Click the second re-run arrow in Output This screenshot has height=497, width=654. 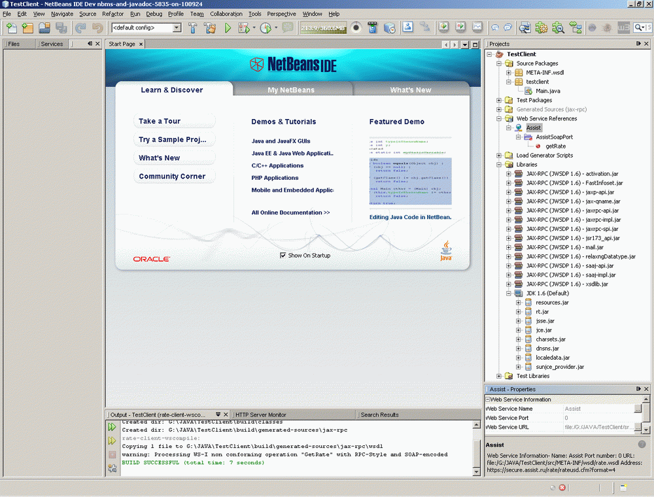(112, 441)
